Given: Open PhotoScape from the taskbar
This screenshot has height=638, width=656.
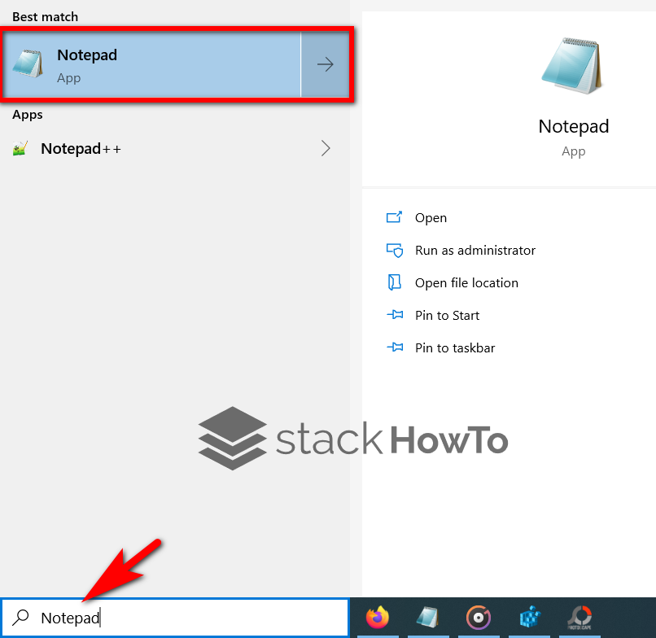Looking at the screenshot, I should [x=579, y=618].
